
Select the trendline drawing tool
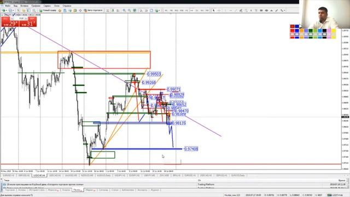[x=236, y=10]
